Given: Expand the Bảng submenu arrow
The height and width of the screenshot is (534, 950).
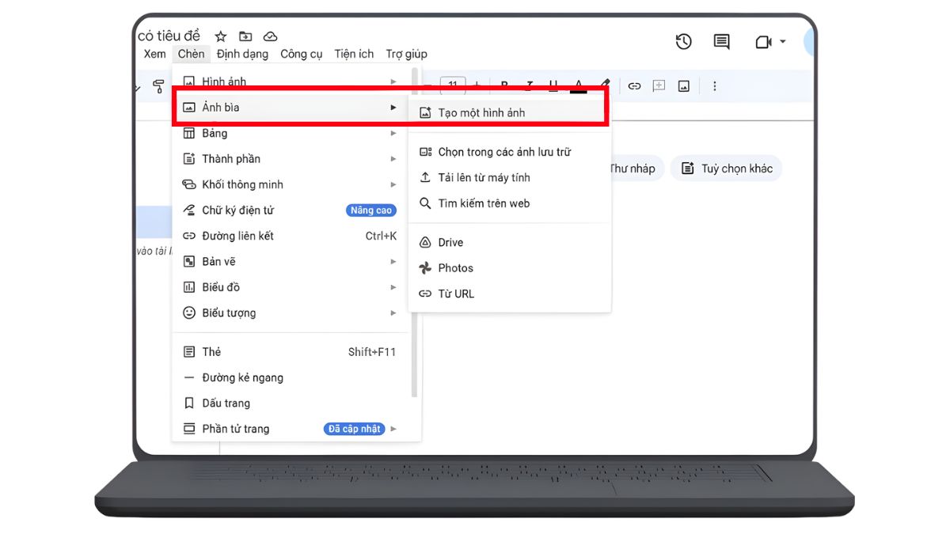Looking at the screenshot, I should pos(393,133).
